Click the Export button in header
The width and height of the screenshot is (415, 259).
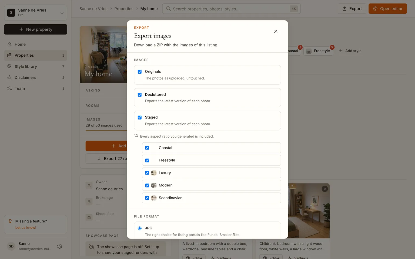(352, 9)
